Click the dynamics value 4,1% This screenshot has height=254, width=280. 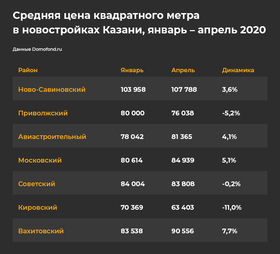coord(229,137)
